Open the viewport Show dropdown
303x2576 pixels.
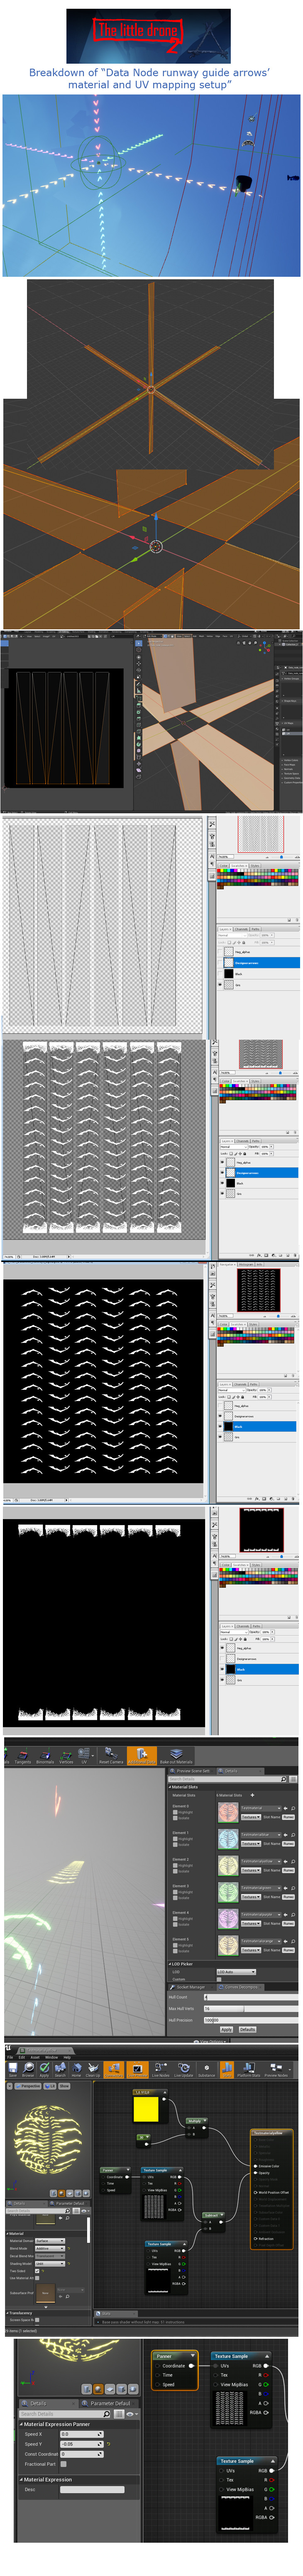tap(64, 2086)
